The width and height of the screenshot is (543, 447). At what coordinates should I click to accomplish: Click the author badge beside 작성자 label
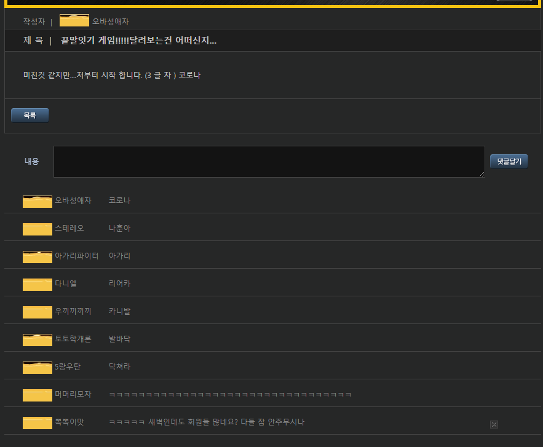(74, 21)
